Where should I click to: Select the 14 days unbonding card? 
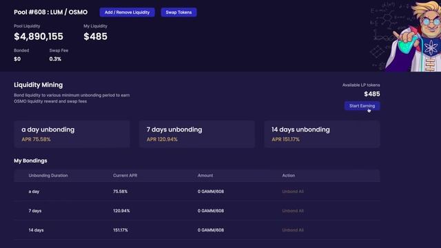point(322,134)
